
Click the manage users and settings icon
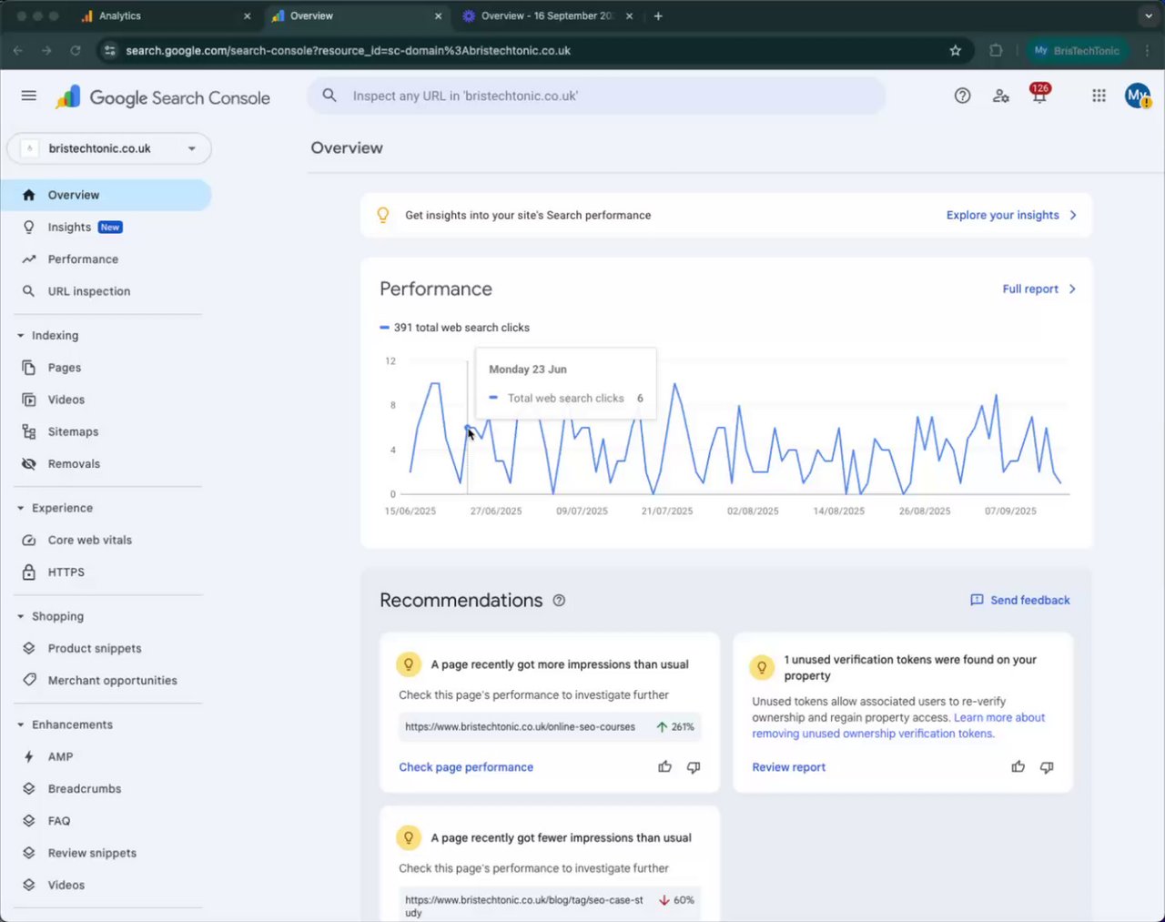tap(1000, 96)
